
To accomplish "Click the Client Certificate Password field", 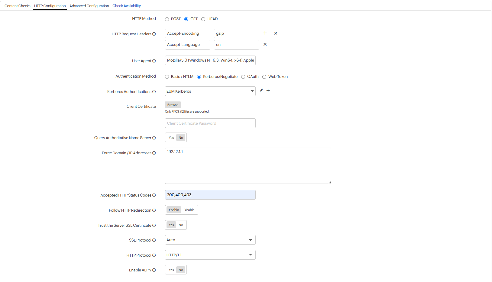I will tap(210, 123).
